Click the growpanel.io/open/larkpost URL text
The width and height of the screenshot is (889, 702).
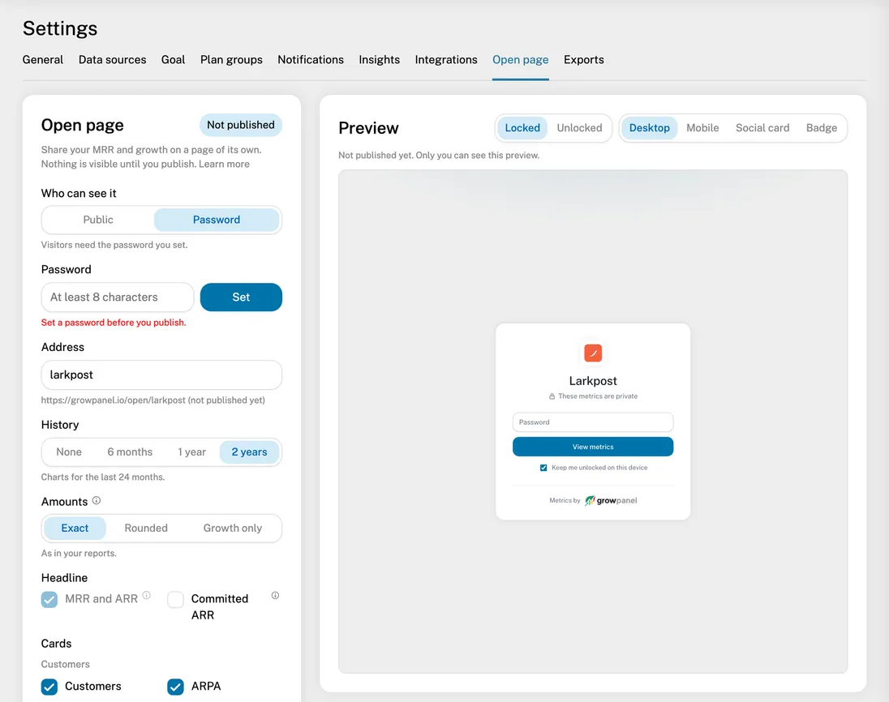point(114,400)
